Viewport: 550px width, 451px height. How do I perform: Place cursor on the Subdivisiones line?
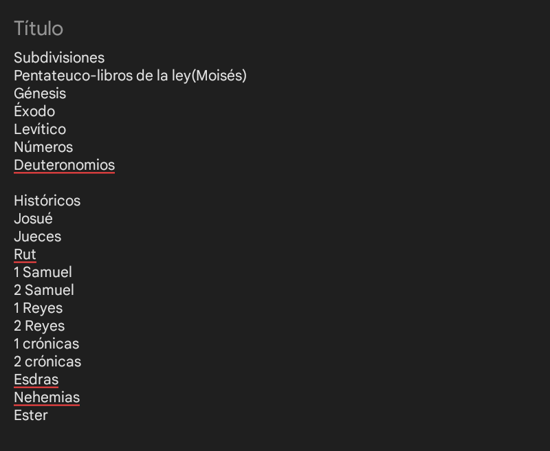[x=59, y=58]
